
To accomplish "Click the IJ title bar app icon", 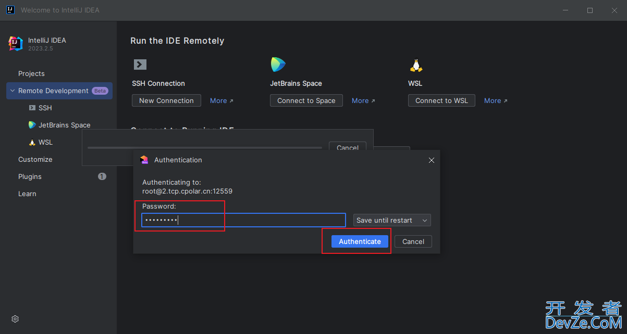I will (x=10, y=10).
